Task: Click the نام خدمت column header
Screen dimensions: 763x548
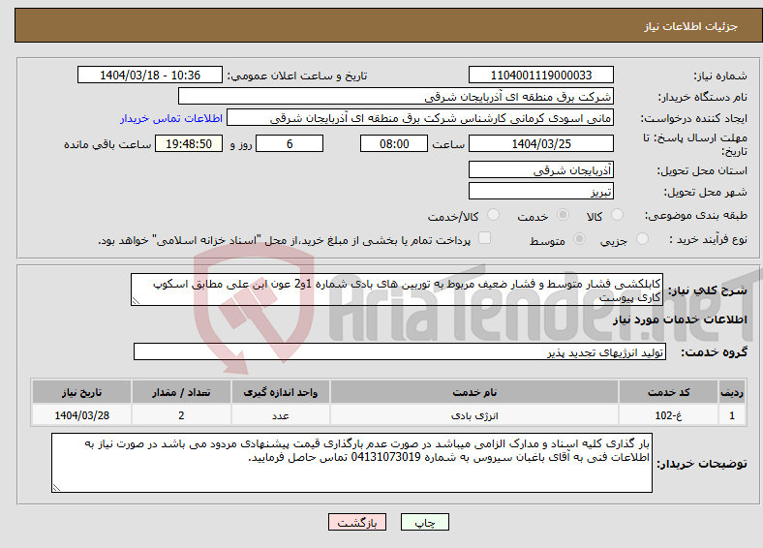Action: tap(474, 392)
